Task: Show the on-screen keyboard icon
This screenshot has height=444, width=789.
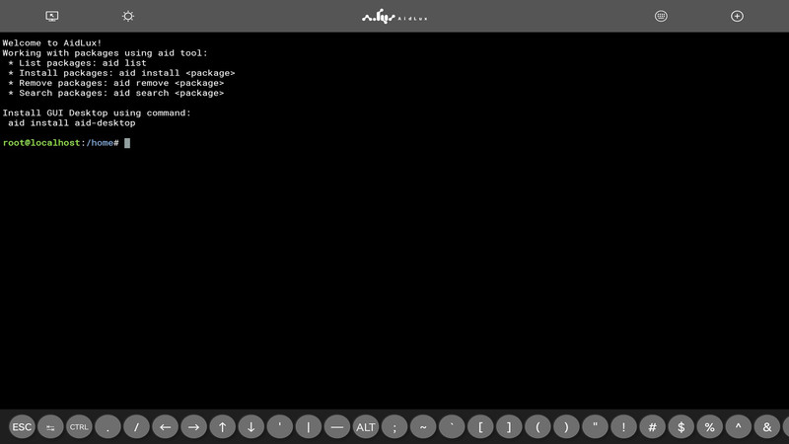Action: [x=661, y=16]
